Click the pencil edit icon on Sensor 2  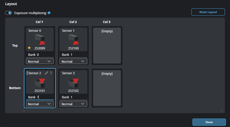pyautogui.click(x=46, y=73)
